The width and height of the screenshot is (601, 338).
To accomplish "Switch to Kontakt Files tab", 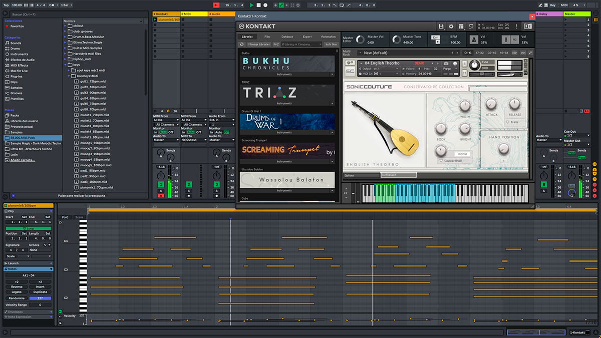I will tap(267, 37).
